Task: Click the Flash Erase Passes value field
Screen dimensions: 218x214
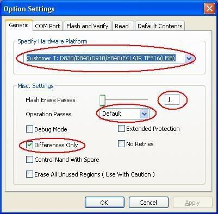Action: 172,99
